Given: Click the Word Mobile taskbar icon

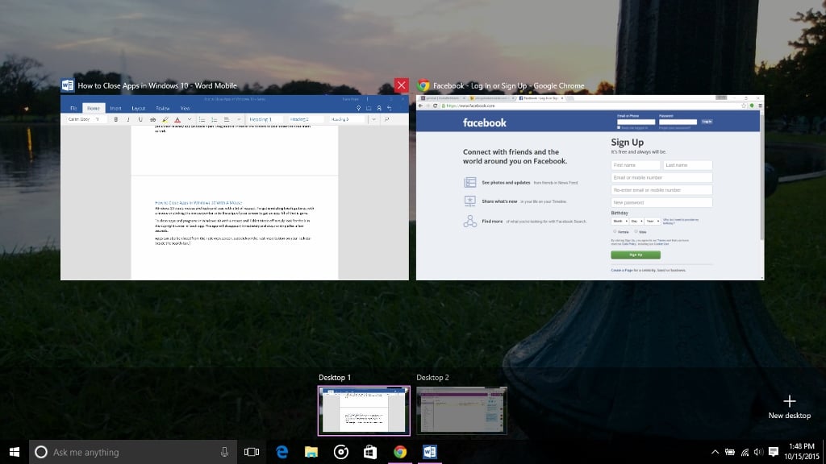Looking at the screenshot, I should pos(429,452).
